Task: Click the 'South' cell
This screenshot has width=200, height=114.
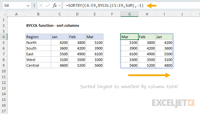Action: pyautogui.click(x=38, y=48)
